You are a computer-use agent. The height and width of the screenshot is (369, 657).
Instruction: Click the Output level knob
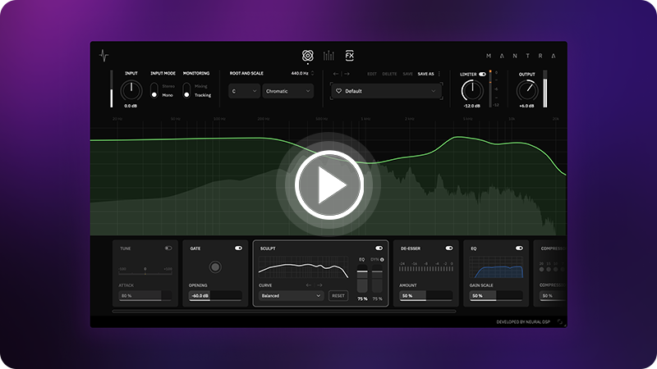point(526,90)
